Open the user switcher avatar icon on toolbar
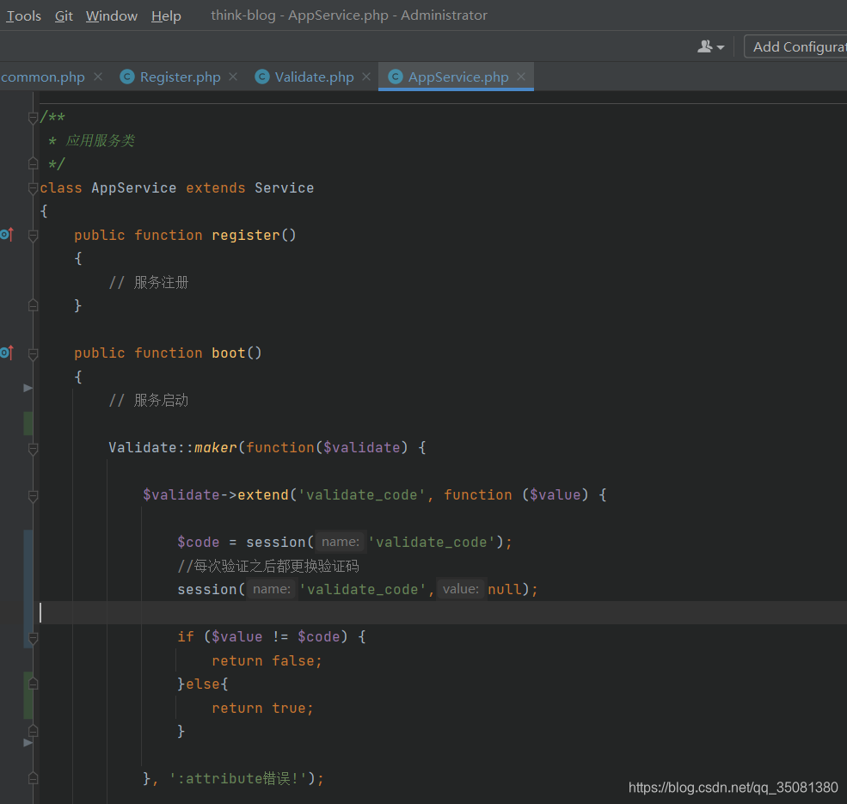 pyautogui.click(x=703, y=47)
